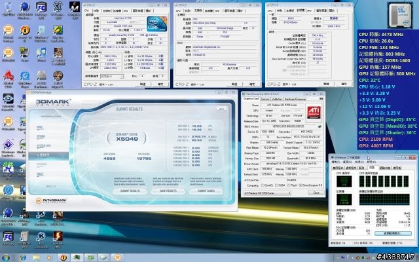
Task: Click the ATI Radeon logo in GPU-Z
Action: click(314, 112)
